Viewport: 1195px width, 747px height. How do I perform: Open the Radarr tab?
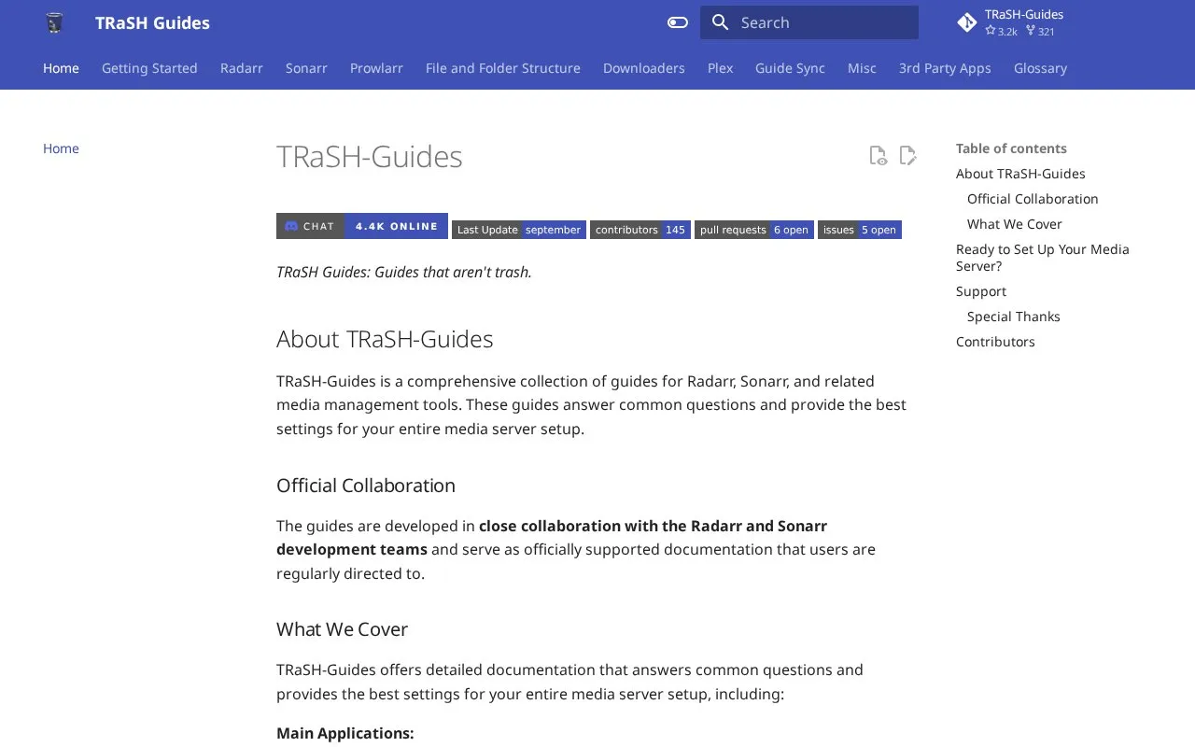tap(242, 68)
